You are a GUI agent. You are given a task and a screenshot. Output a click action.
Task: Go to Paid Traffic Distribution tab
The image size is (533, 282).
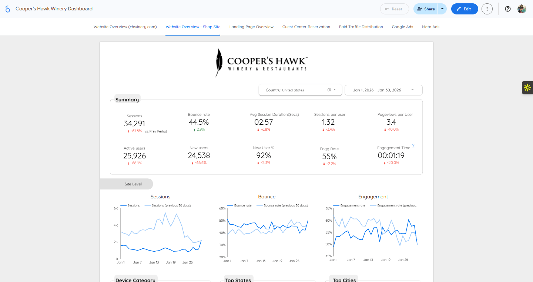(361, 27)
